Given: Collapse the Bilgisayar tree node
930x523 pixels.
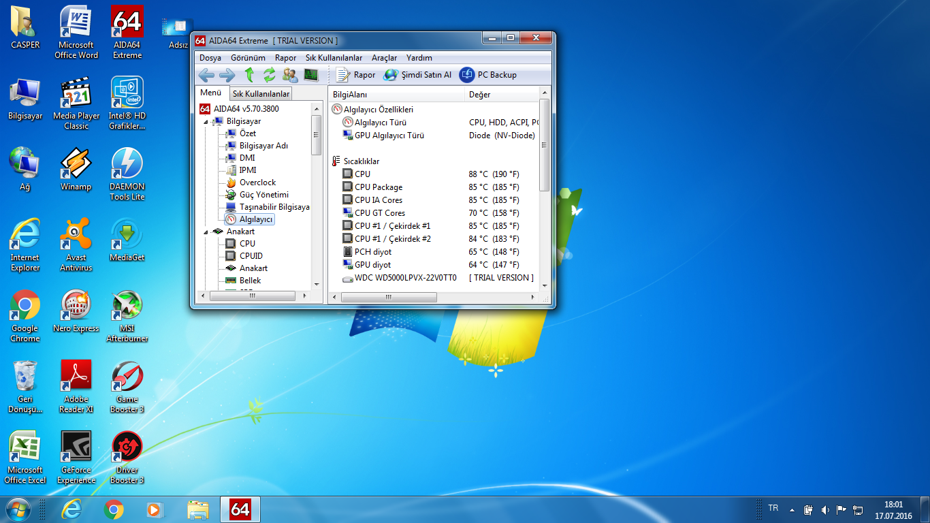Looking at the screenshot, I should point(206,121).
